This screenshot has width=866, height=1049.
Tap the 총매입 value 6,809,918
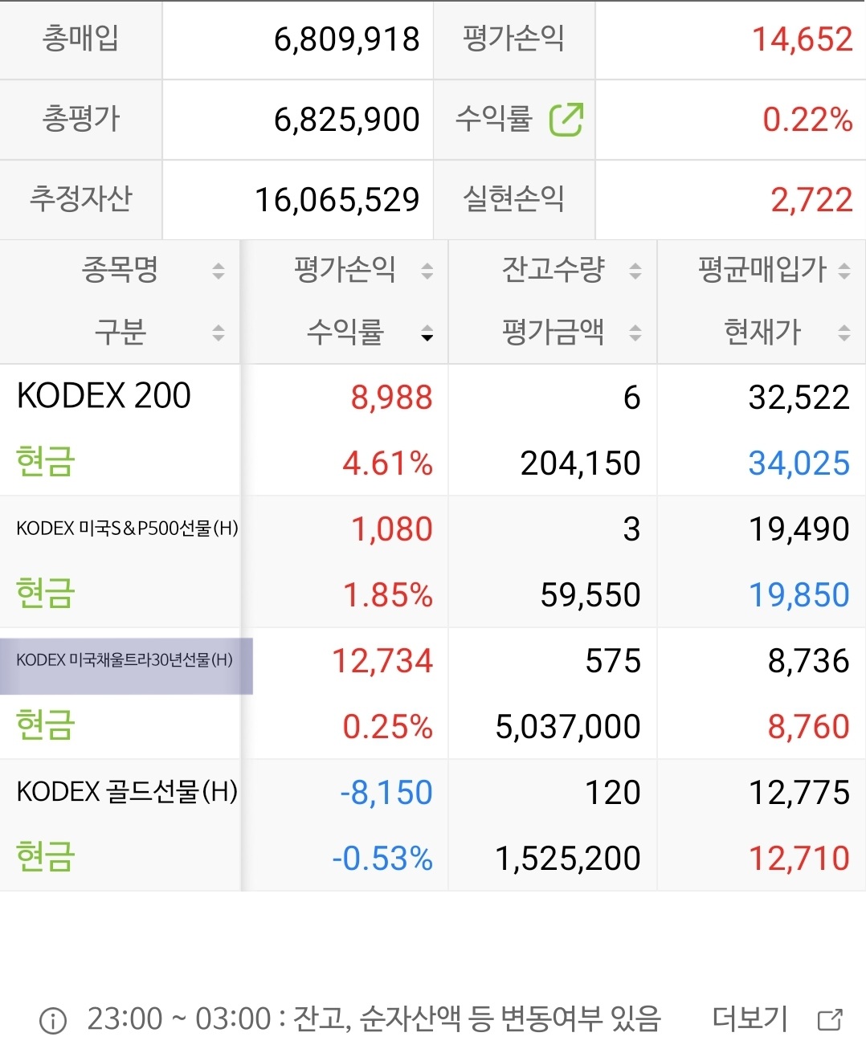coord(346,39)
